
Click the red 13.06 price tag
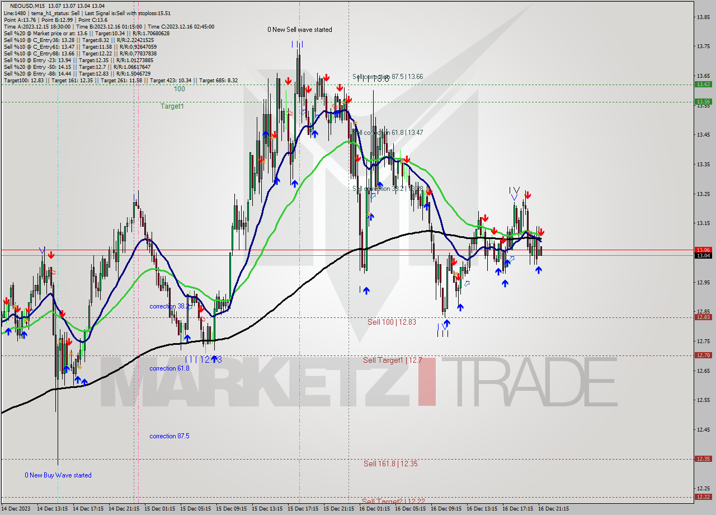[703, 250]
